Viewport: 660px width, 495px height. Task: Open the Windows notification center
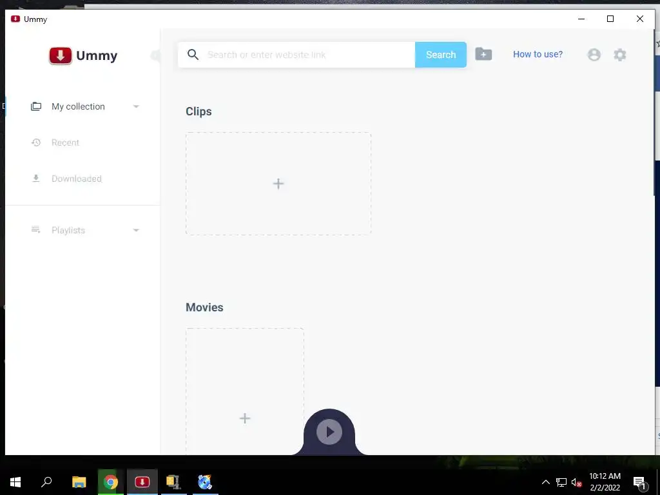pos(639,483)
